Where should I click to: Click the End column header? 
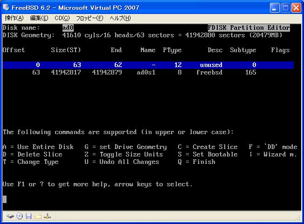[x=116, y=50]
